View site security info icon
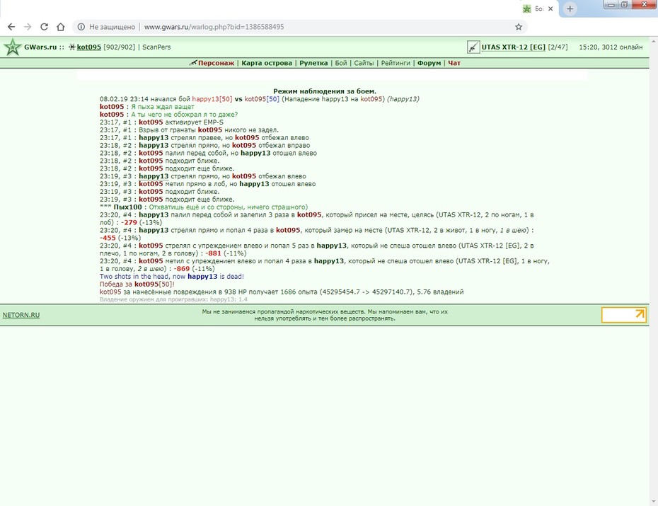658x506 pixels. click(x=81, y=27)
